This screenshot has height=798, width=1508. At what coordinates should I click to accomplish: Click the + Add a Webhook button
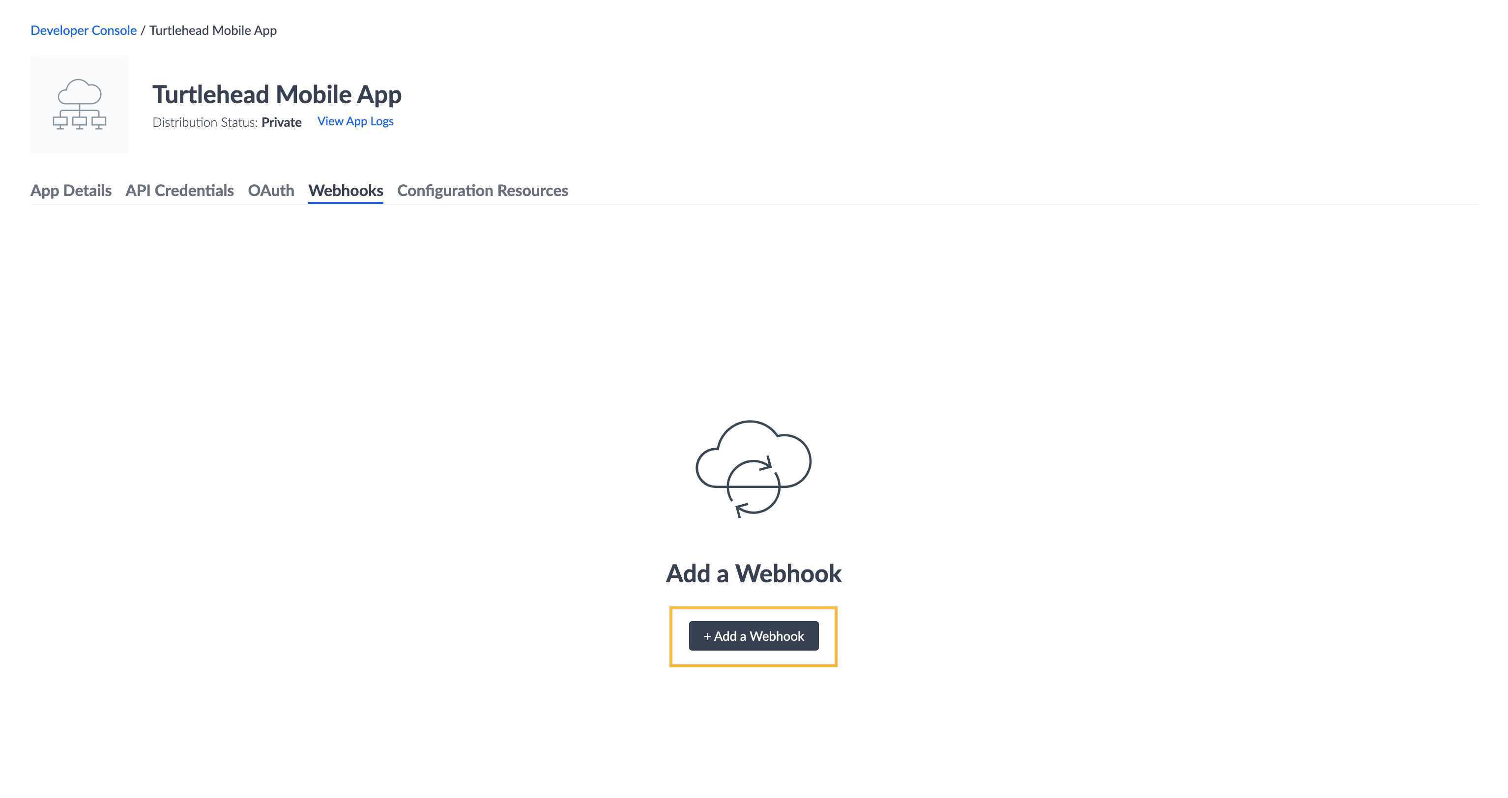754,636
